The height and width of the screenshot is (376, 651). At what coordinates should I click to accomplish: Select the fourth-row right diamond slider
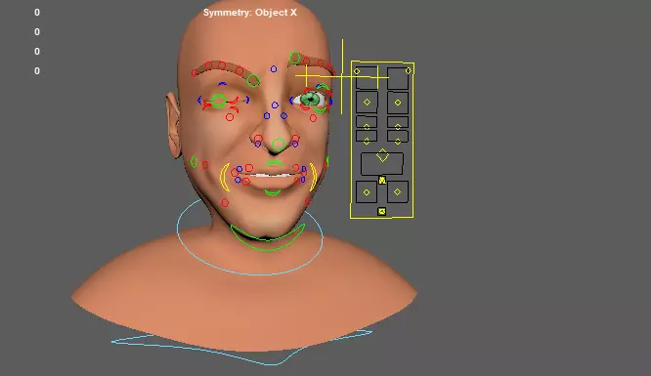pos(398,142)
